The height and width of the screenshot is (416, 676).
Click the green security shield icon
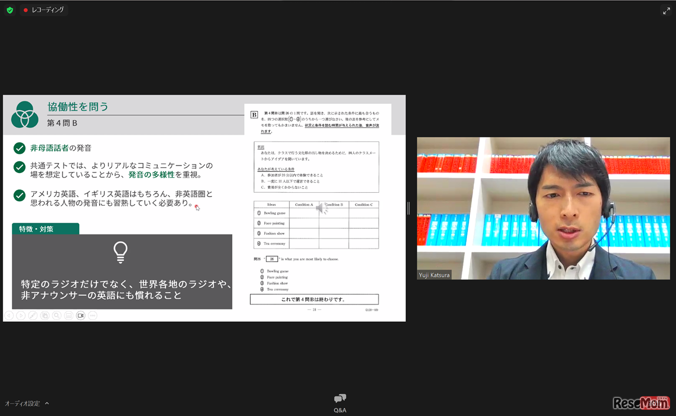pyautogui.click(x=8, y=10)
